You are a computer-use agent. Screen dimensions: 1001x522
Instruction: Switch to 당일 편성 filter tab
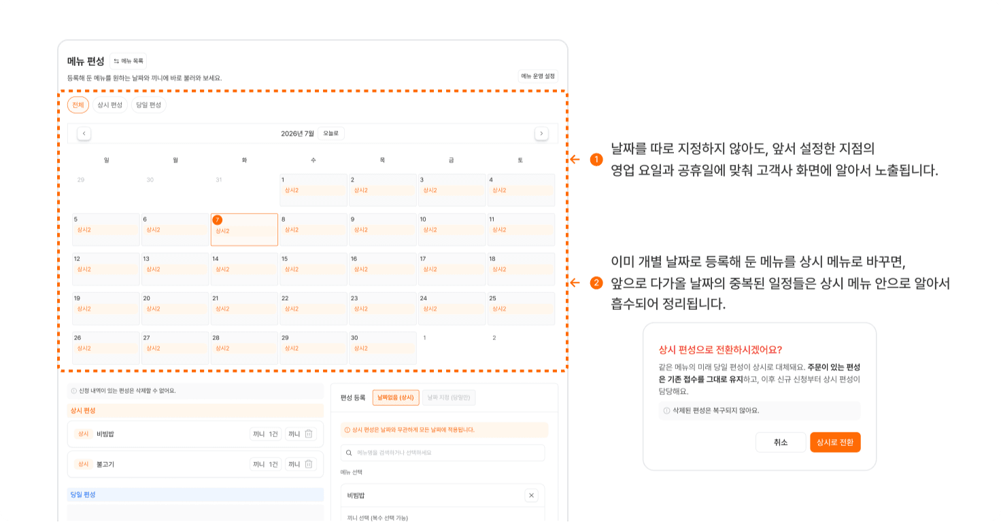(149, 105)
